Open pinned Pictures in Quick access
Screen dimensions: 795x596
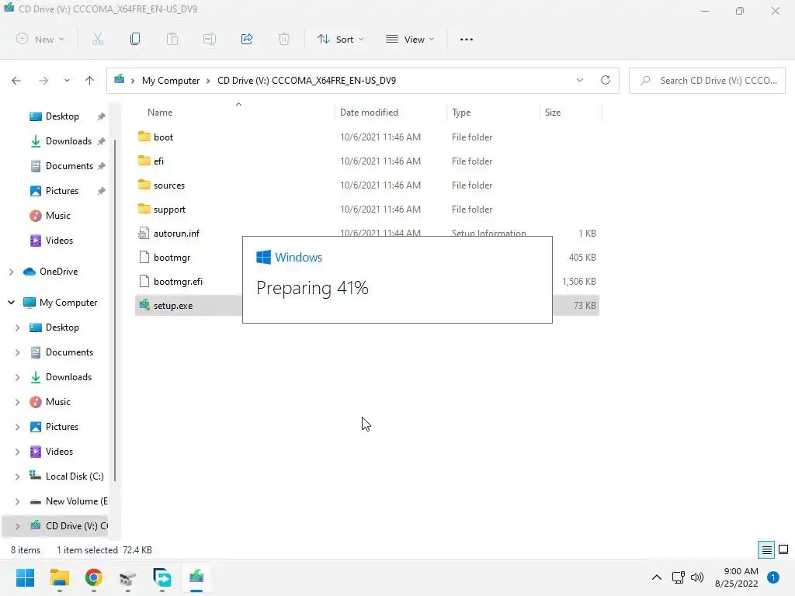coord(62,191)
